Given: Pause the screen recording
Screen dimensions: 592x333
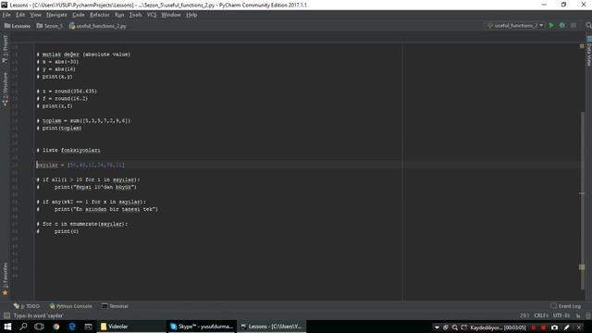Looking at the screenshot, I should [533, 327].
